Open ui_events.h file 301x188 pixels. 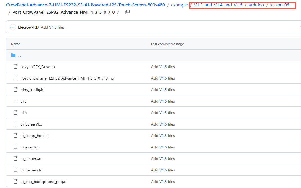[x=30, y=147]
